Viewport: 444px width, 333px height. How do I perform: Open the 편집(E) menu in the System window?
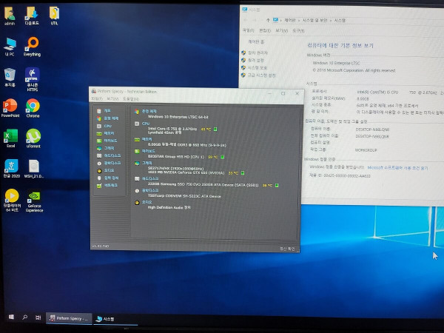click(265, 30)
